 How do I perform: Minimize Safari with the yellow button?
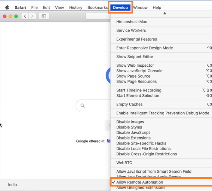(10, 16)
